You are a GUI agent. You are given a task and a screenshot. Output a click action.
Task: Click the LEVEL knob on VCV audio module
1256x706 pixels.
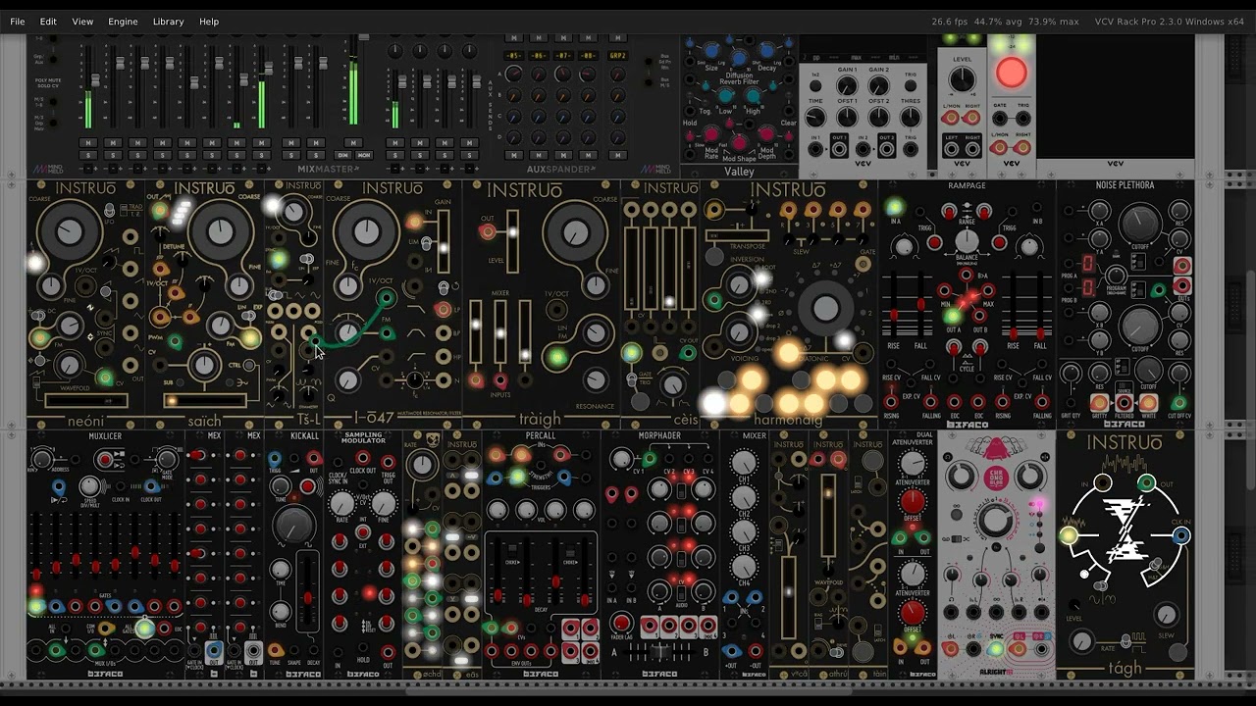pos(963,80)
